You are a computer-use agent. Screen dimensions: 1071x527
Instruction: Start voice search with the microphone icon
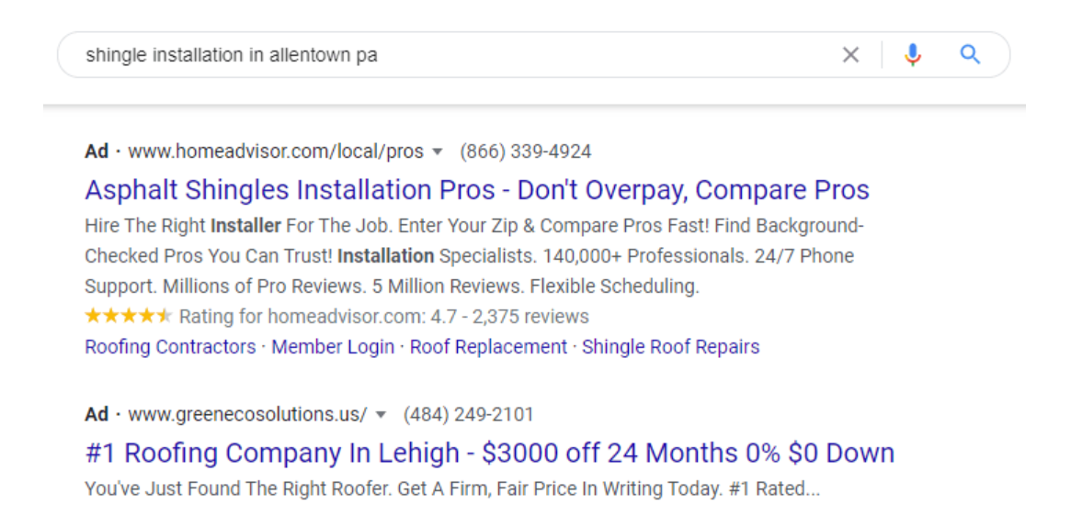(912, 55)
